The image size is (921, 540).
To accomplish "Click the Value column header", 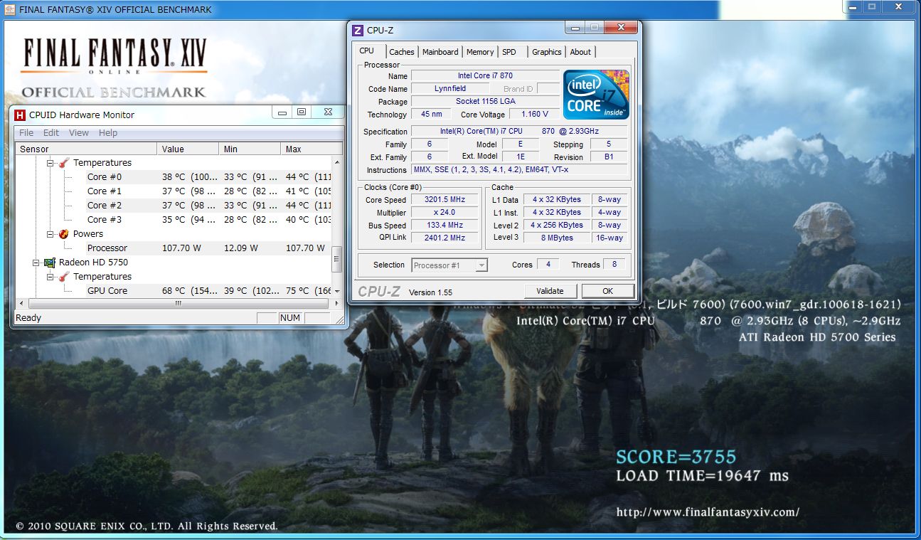I will (x=188, y=149).
